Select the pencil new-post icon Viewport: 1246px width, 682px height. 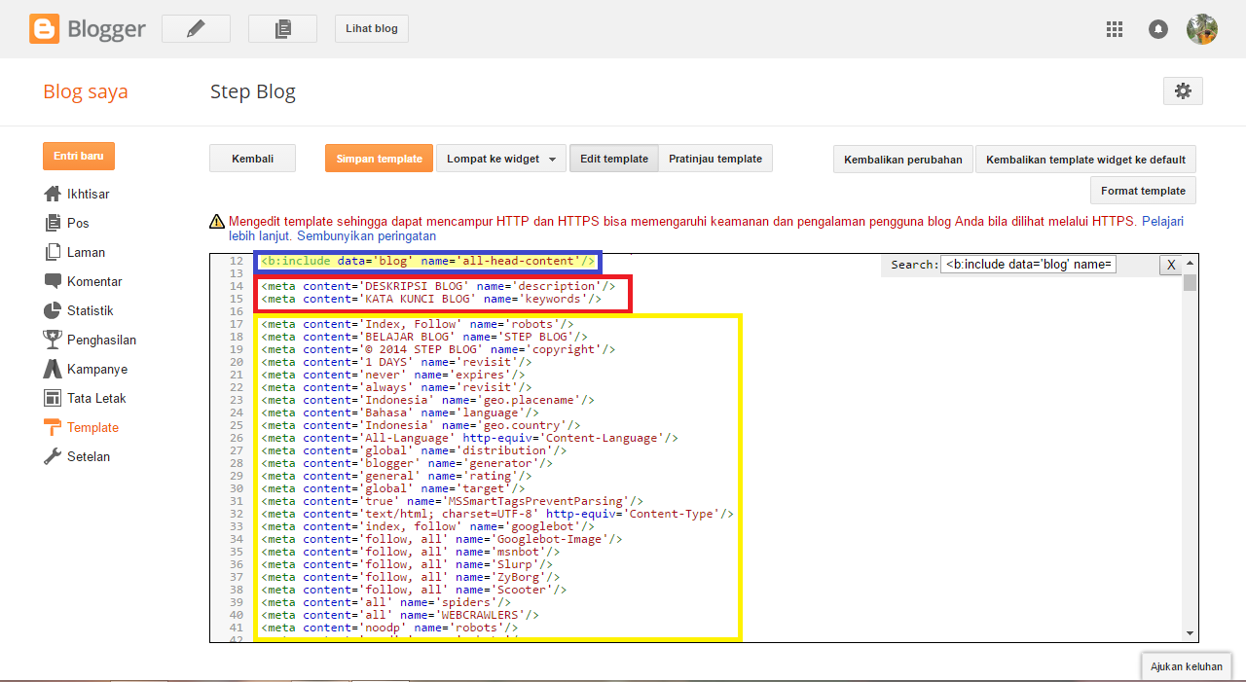tap(195, 28)
